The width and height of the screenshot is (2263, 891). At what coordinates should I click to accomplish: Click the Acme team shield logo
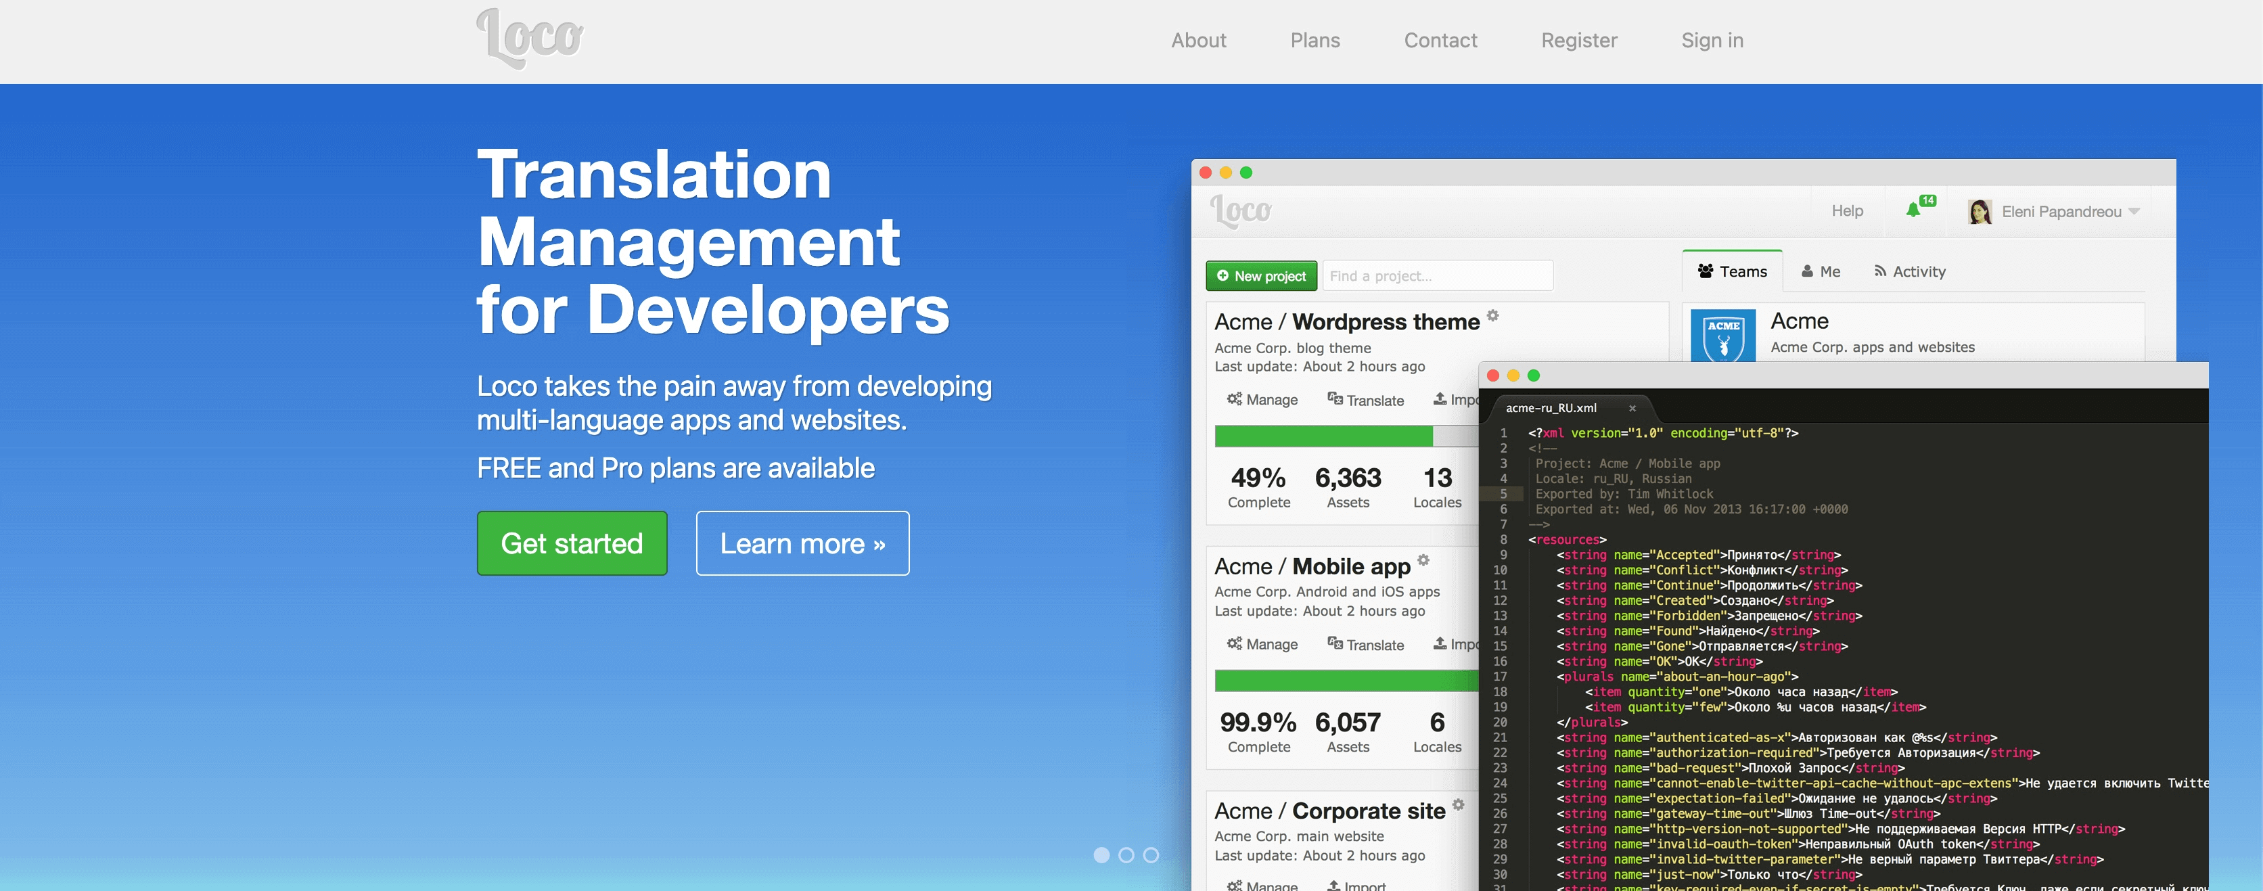click(1722, 335)
